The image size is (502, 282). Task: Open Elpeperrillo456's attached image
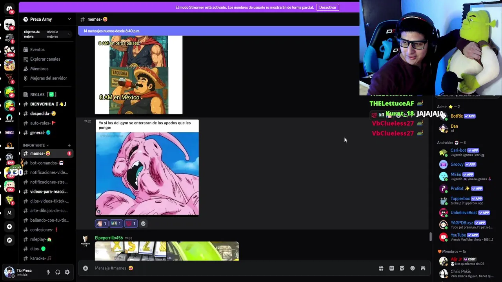[x=167, y=251]
